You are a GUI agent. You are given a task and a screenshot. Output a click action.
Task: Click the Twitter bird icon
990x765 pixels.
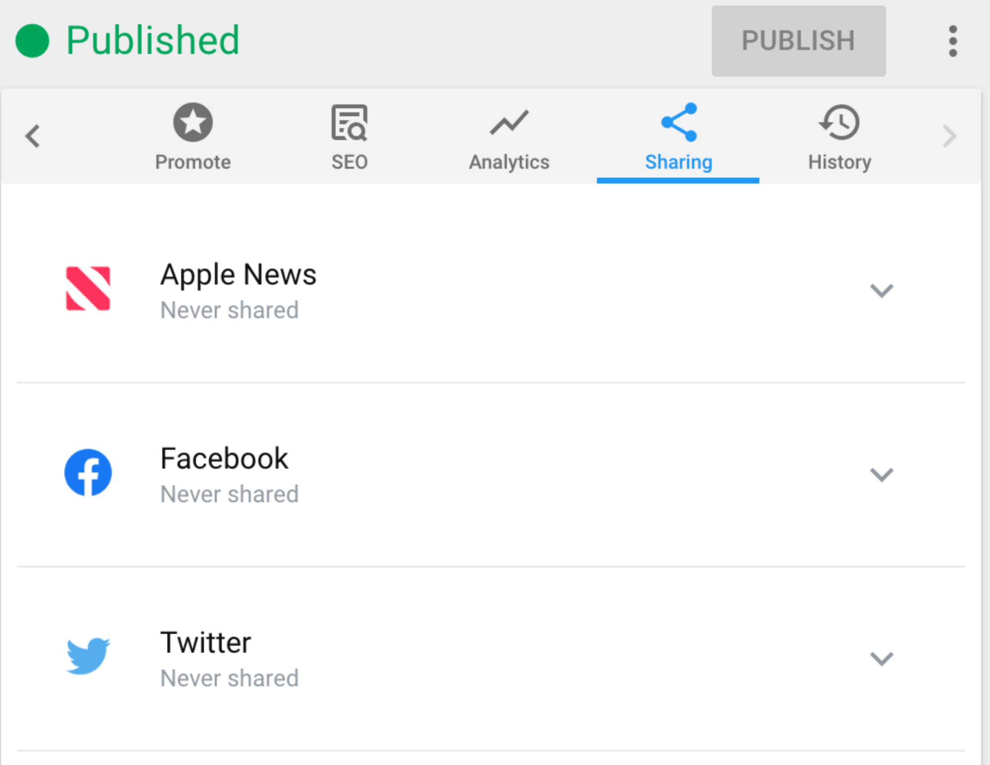[x=88, y=656]
